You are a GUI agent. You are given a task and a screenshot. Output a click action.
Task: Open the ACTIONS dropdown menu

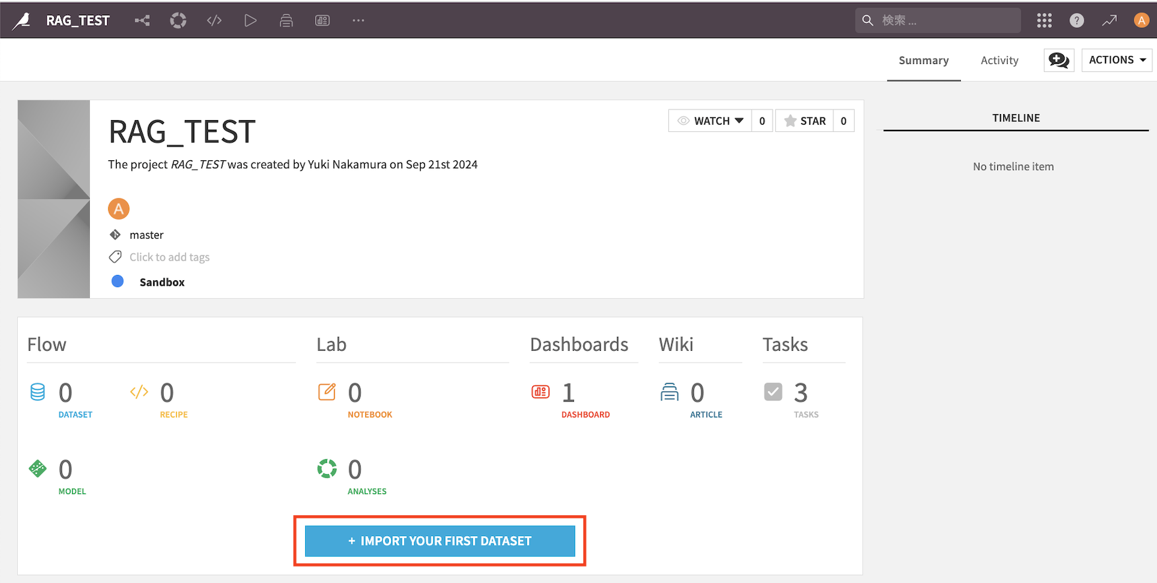click(x=1117, y=60)
